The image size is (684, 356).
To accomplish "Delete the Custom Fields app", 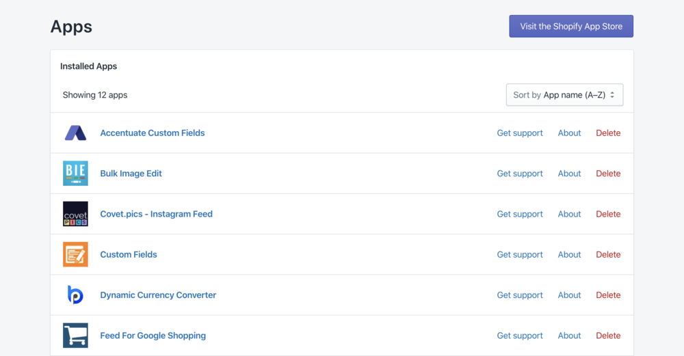I will (x=608, y=254).
